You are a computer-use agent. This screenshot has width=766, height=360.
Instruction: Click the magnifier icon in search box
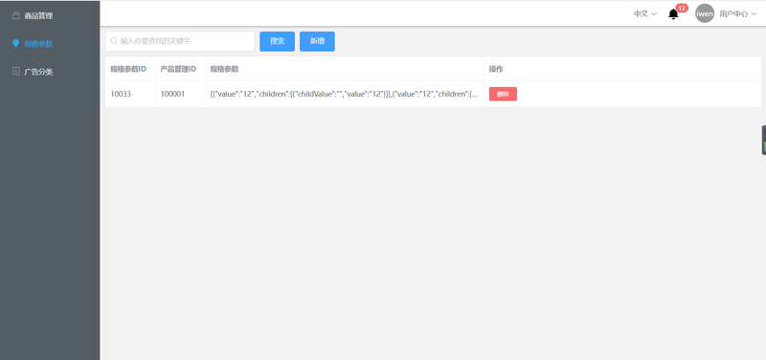(x=114, y=41)
